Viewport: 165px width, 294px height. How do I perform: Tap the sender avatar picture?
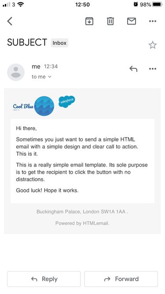[x=16, y=72]
